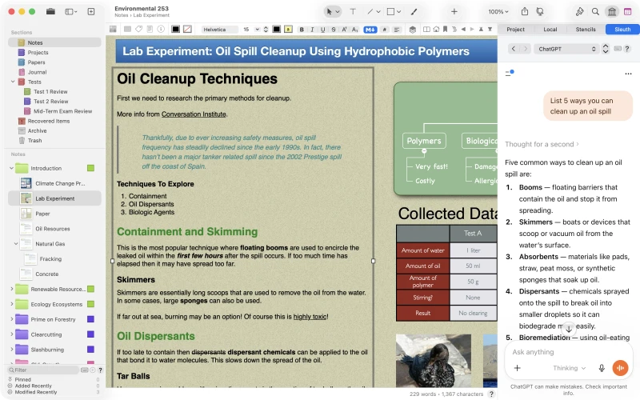Toggle bold formatting
Image resolution: width=640 pixels, height=400 pixels.
tap(302, 30)
